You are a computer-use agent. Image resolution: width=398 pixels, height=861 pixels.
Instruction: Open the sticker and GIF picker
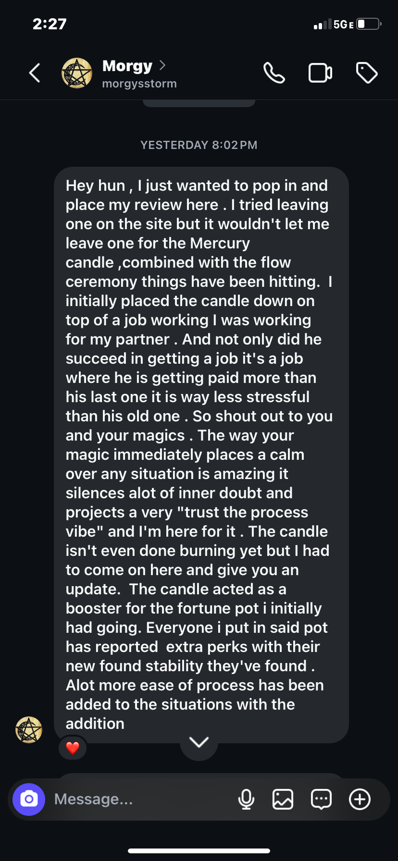point(321,799)
